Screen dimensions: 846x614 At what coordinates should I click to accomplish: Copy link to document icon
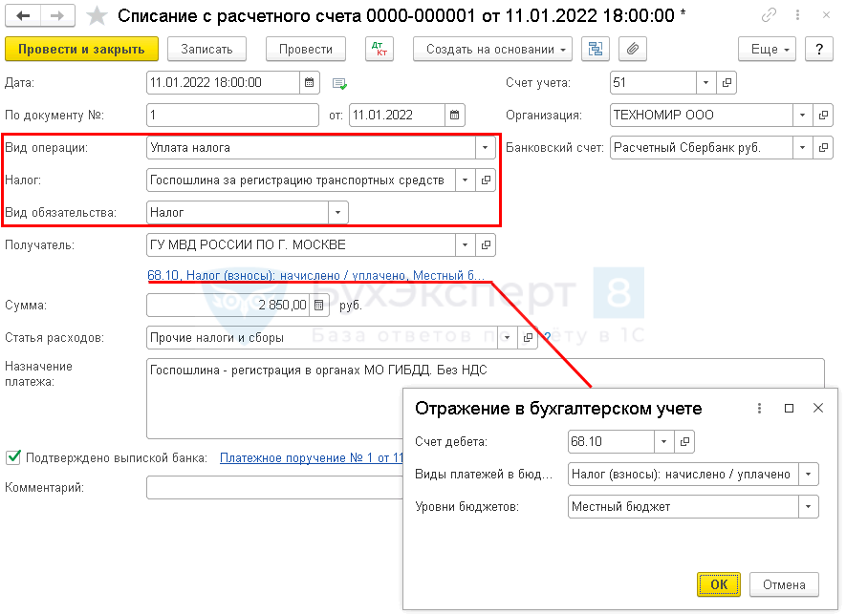coord(770,16)
